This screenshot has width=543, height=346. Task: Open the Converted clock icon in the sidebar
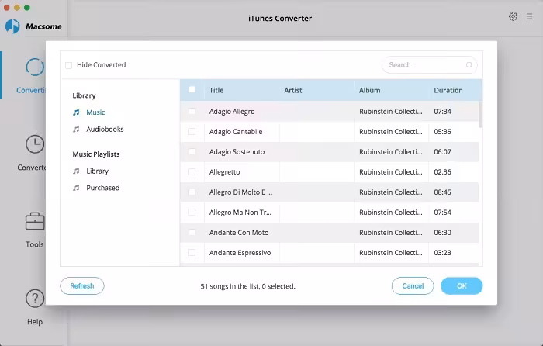point(35,144)
